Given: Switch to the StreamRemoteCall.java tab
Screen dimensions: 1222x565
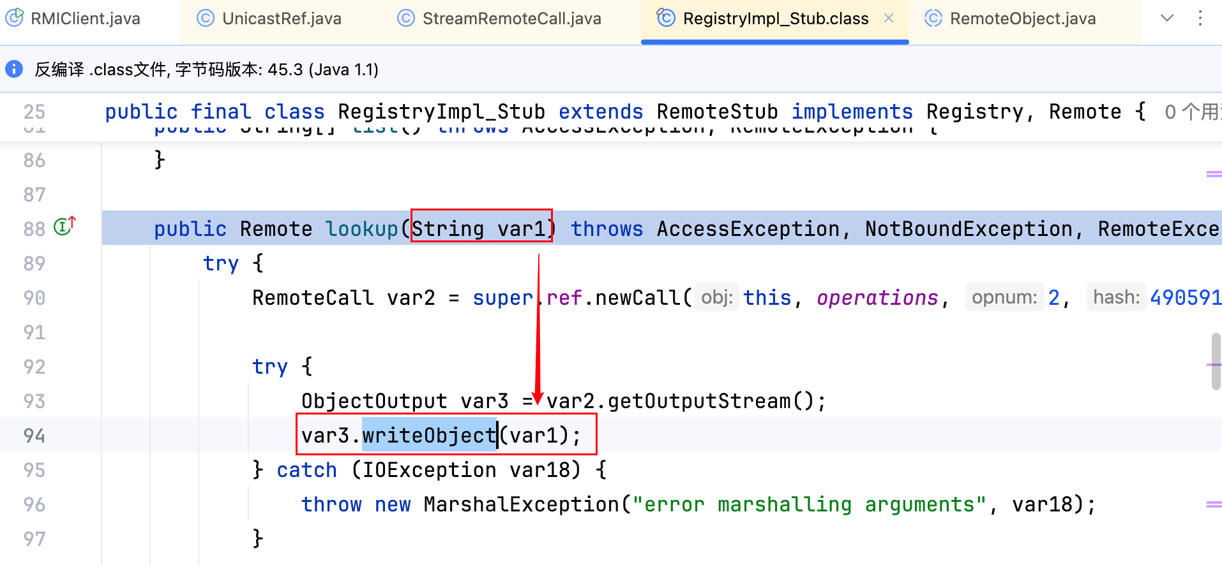Looking at the screenshot, I should pyautogui.click(x=511, y=18).
